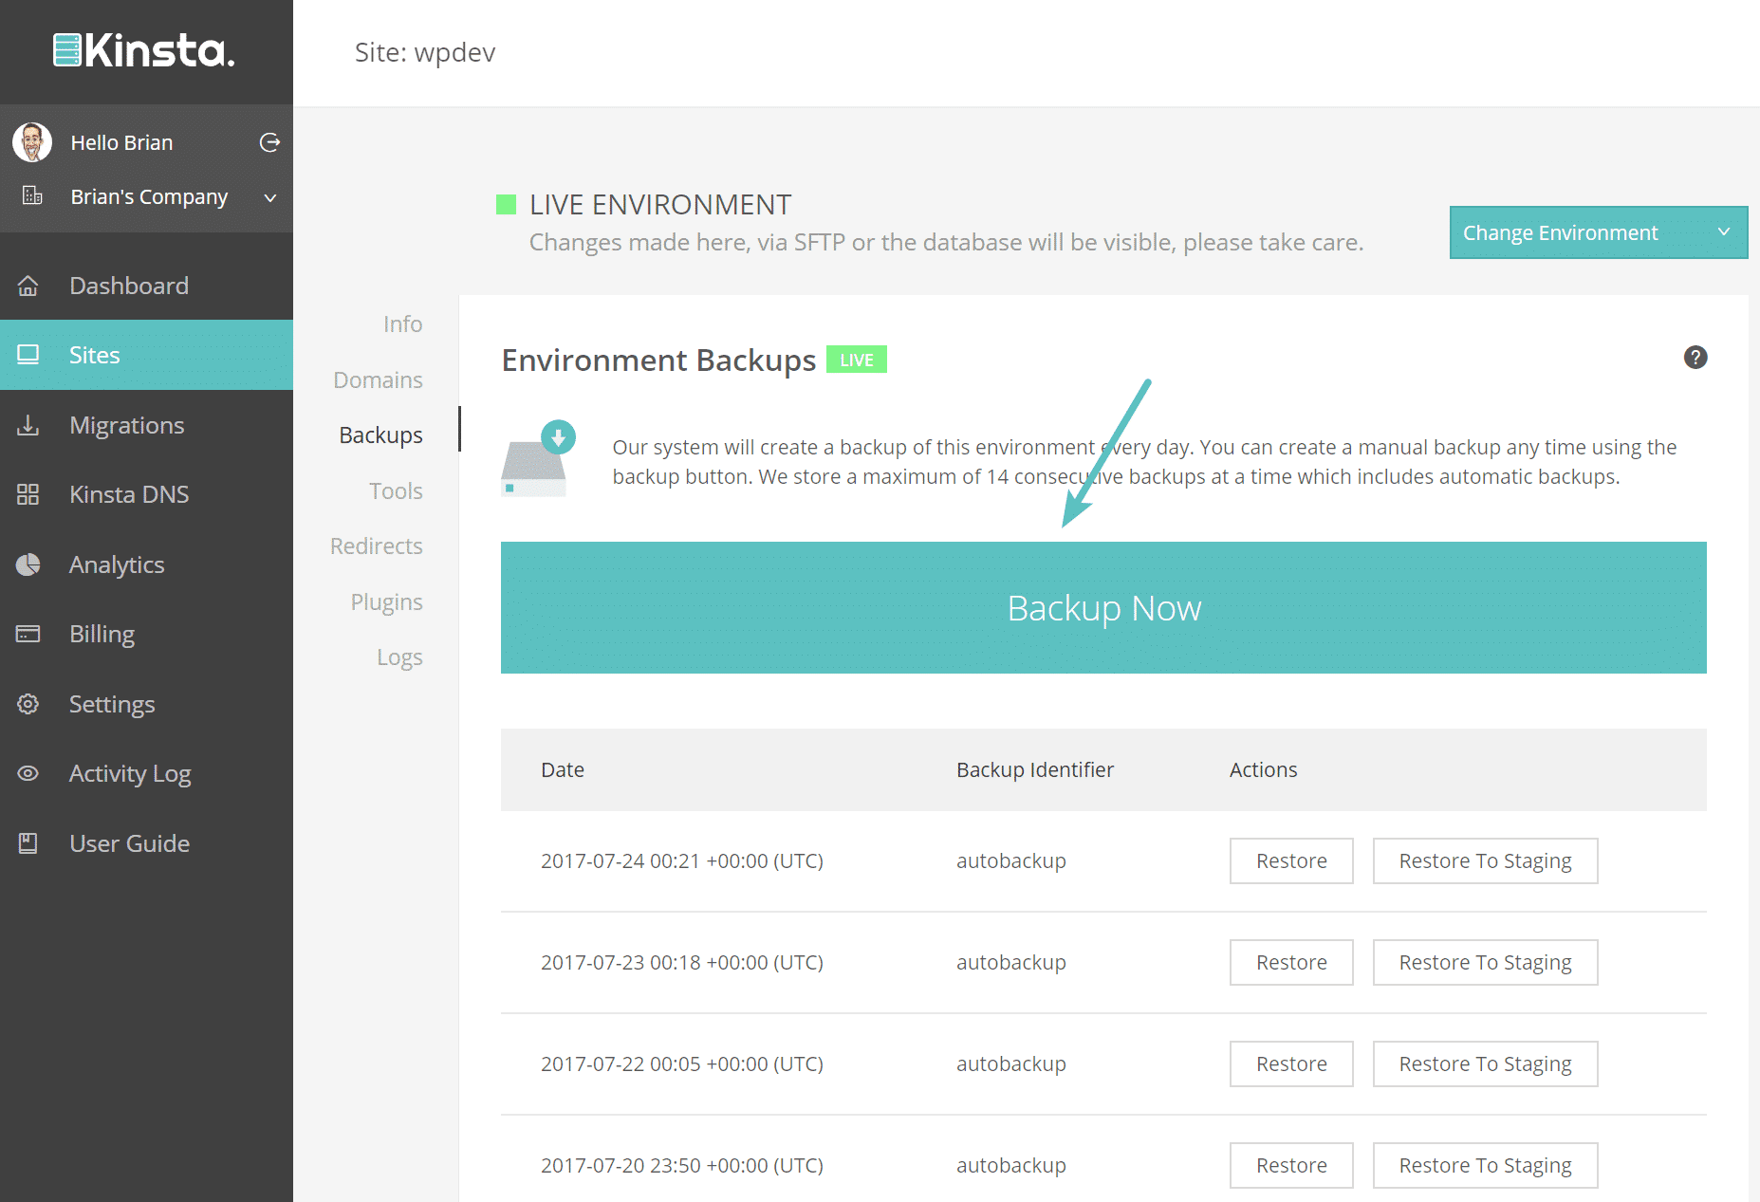1760x1202 pixels.
Task: Open the Tools tab
Action: tap(396, 490)
